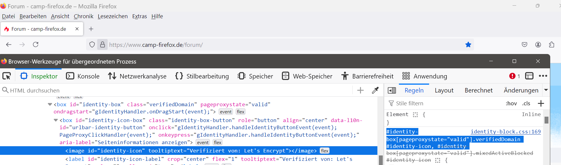
Task: Add new node with plus icon
Action: (360, 90)
